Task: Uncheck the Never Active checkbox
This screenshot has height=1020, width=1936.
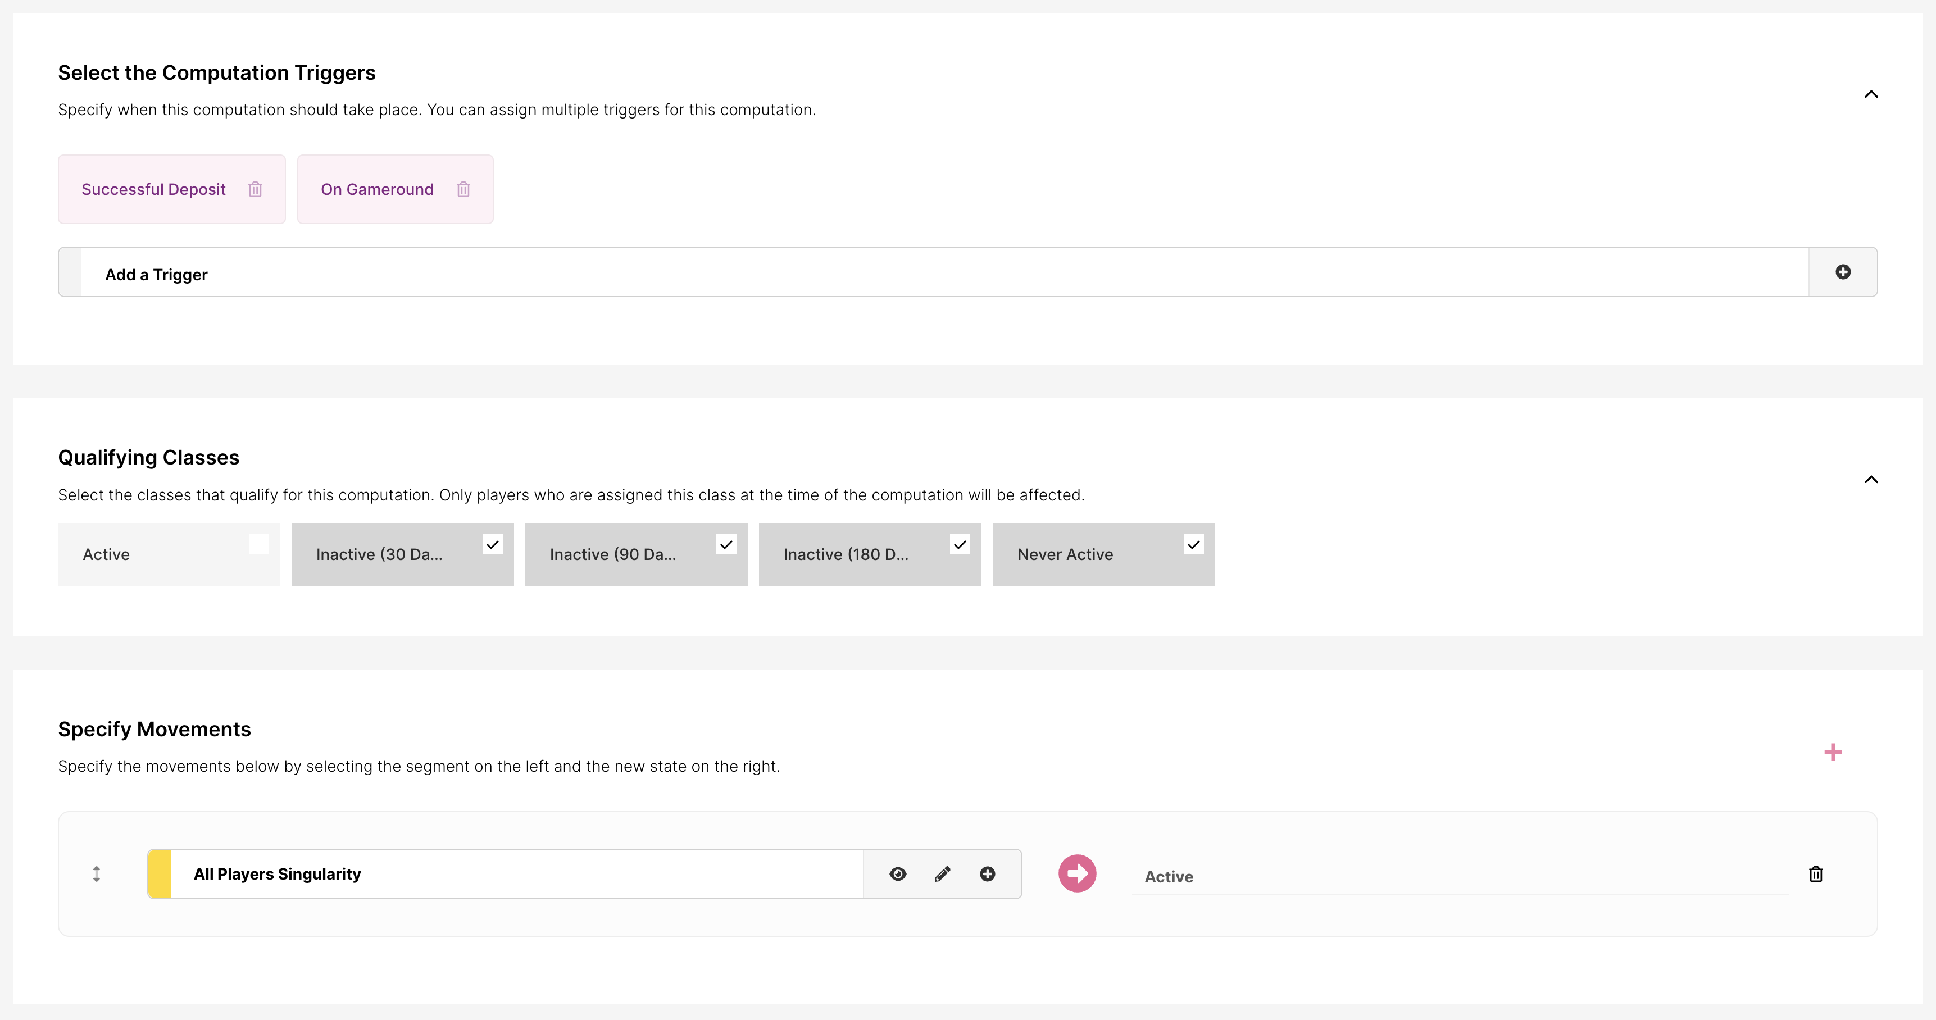Action: (x=1193, y=544)
